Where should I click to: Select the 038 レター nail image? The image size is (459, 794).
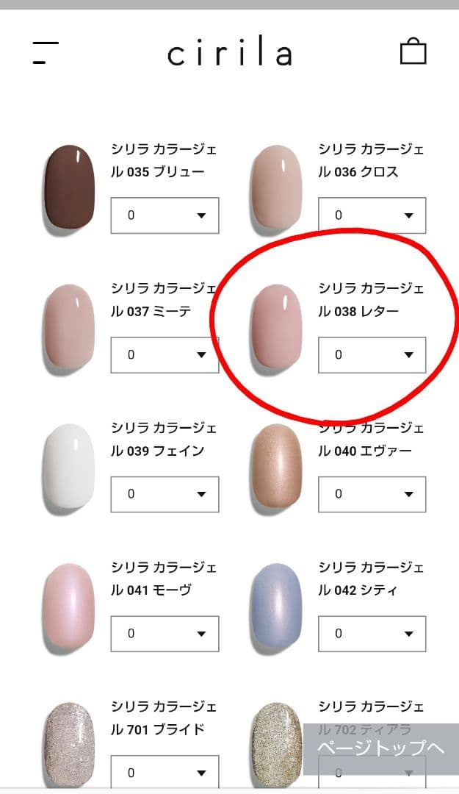click(276, 326)
